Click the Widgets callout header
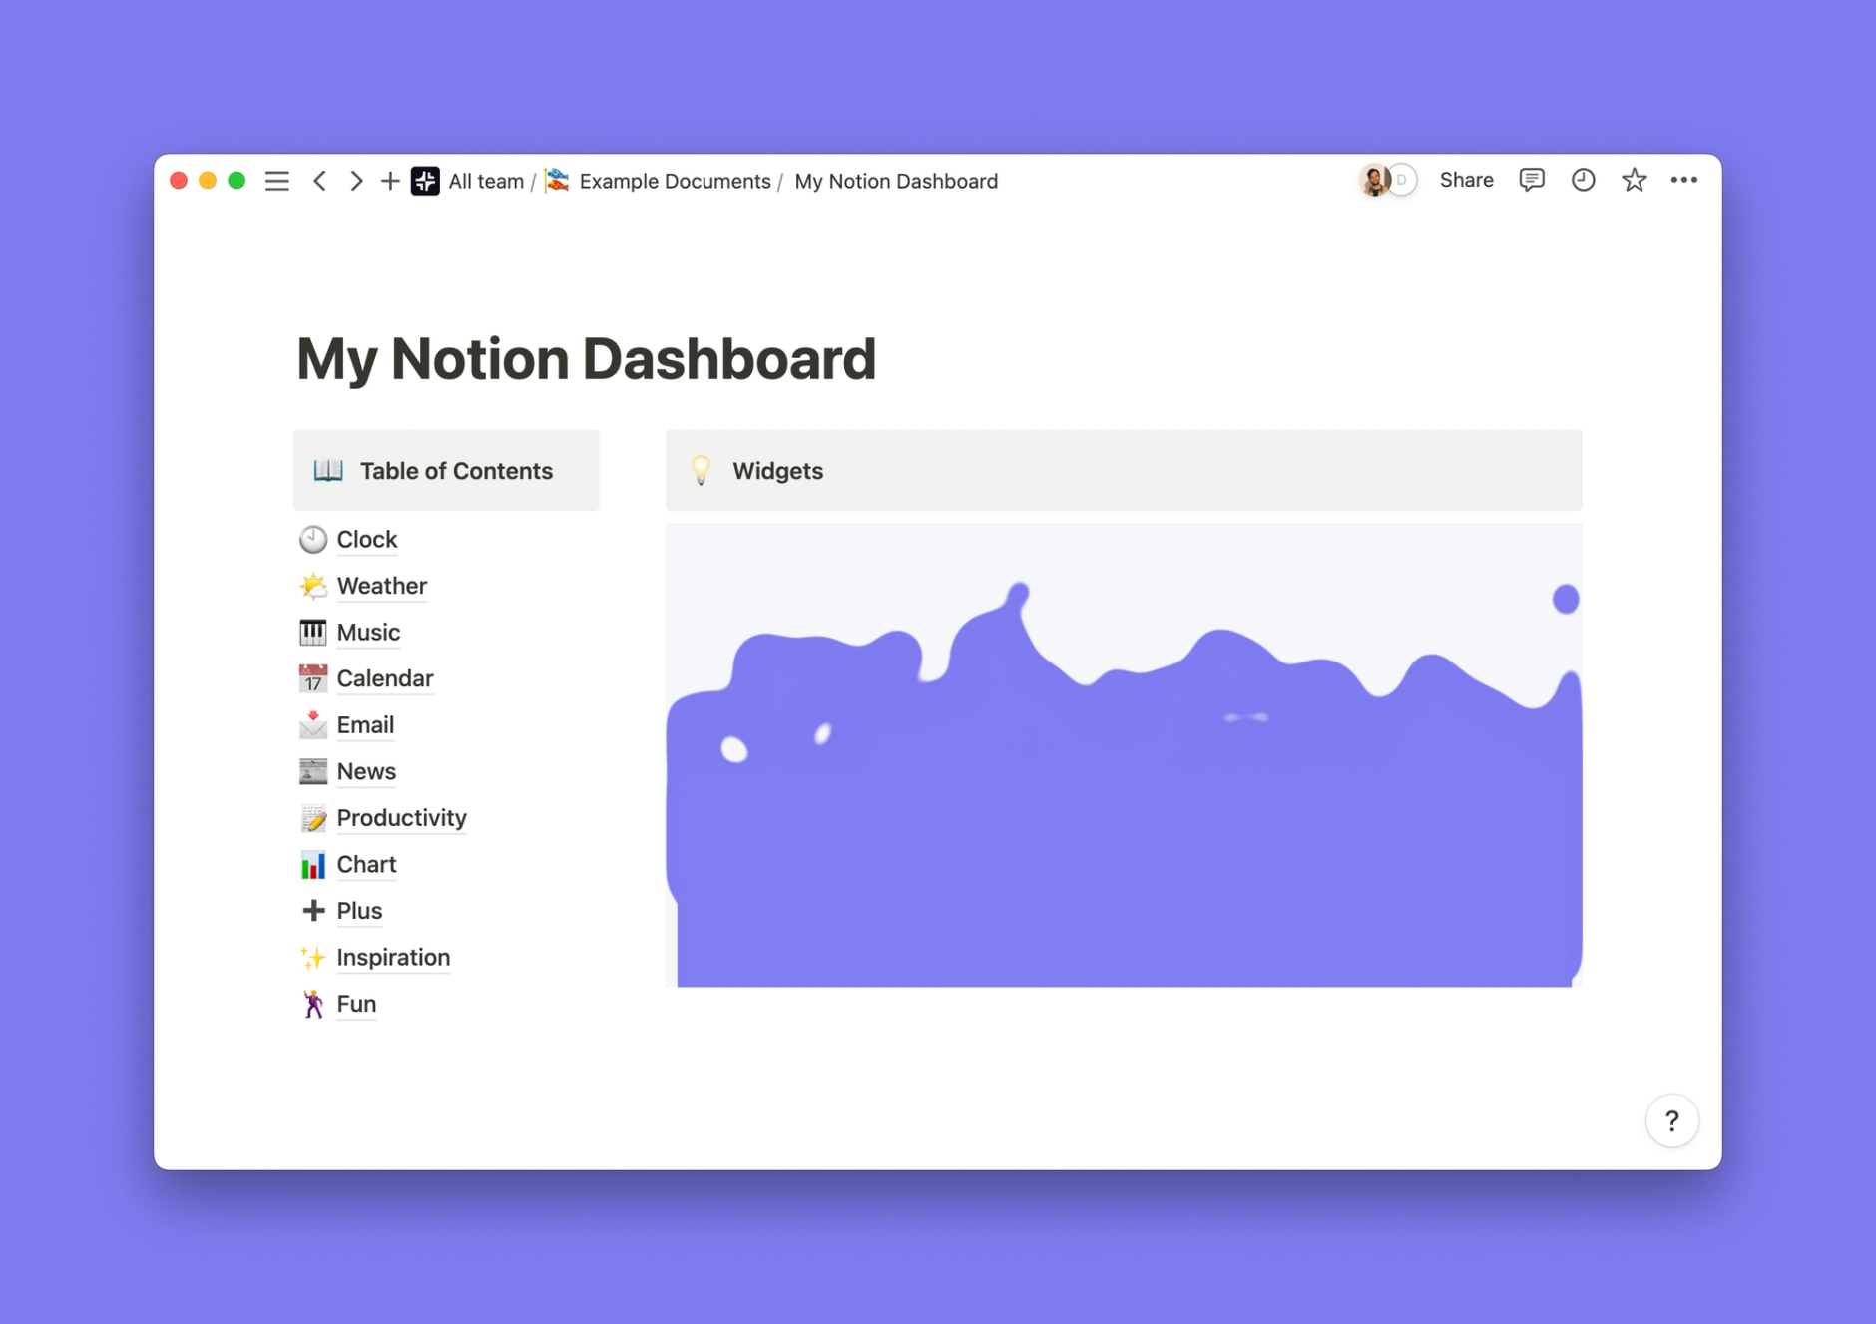 point(1124,471)
